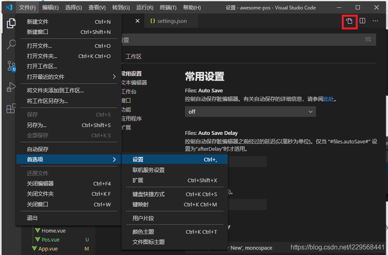Choose 关闭窗口 menu entry
388x255 pixels.
(69, 204)
